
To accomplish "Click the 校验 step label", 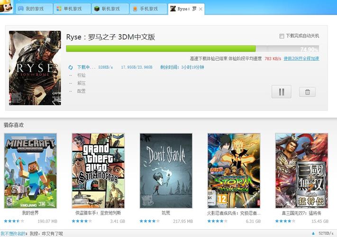I will (x=82, y=75).
